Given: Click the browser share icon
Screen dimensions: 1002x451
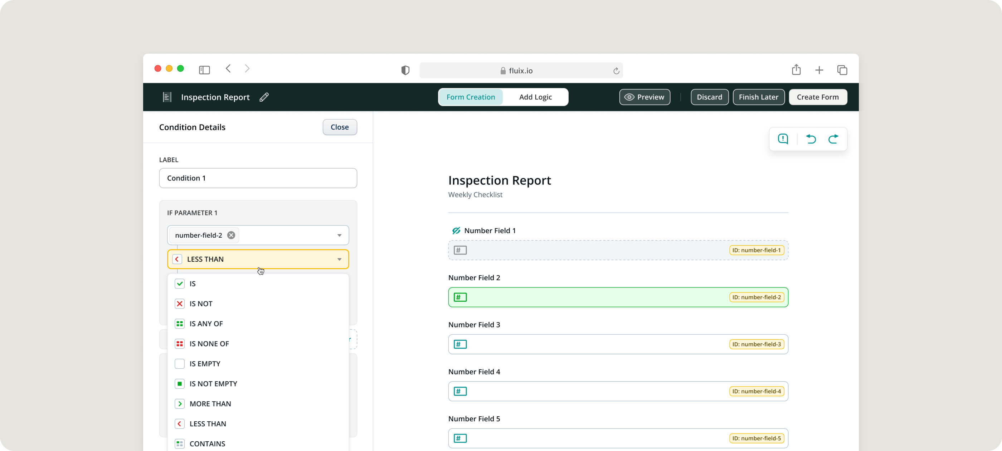Looking at the screenshot, I should pyautogui.click(x=796, y=70).
